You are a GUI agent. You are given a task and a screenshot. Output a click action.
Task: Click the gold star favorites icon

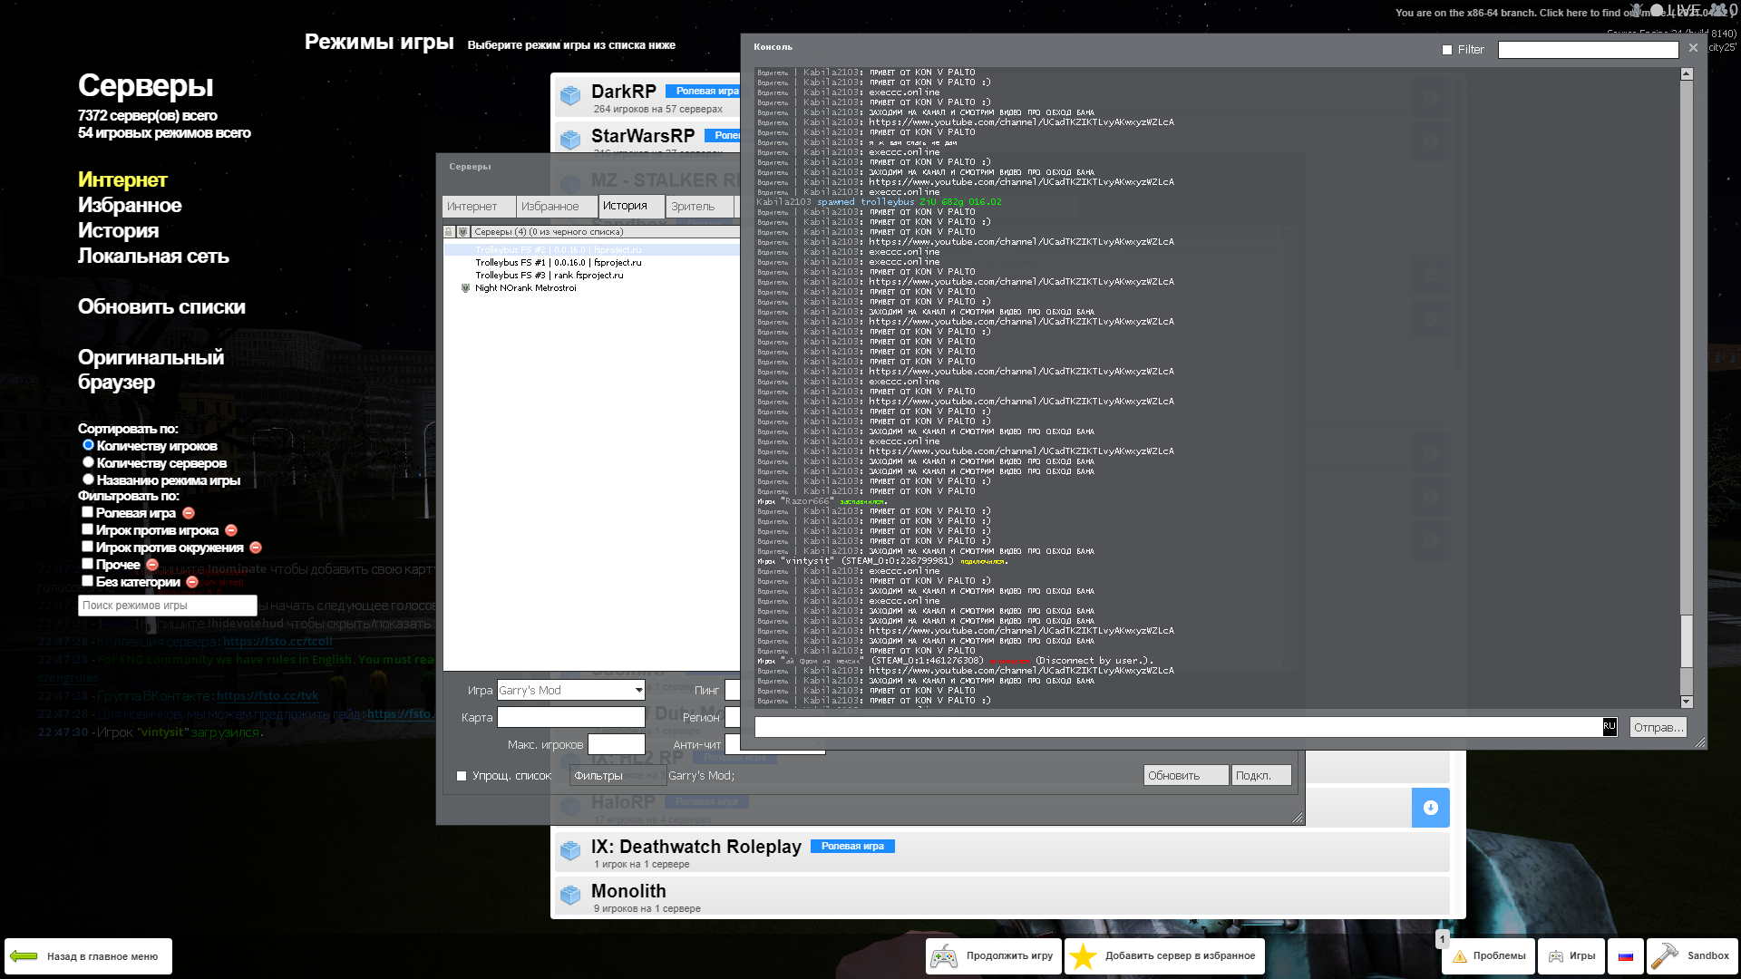click(1083, 956)
